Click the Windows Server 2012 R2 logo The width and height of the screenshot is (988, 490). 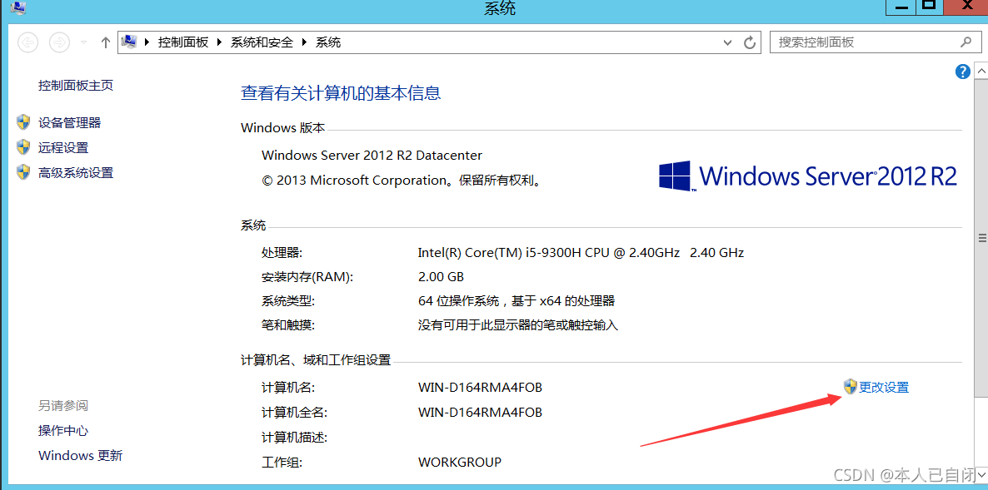pos(808,176)
